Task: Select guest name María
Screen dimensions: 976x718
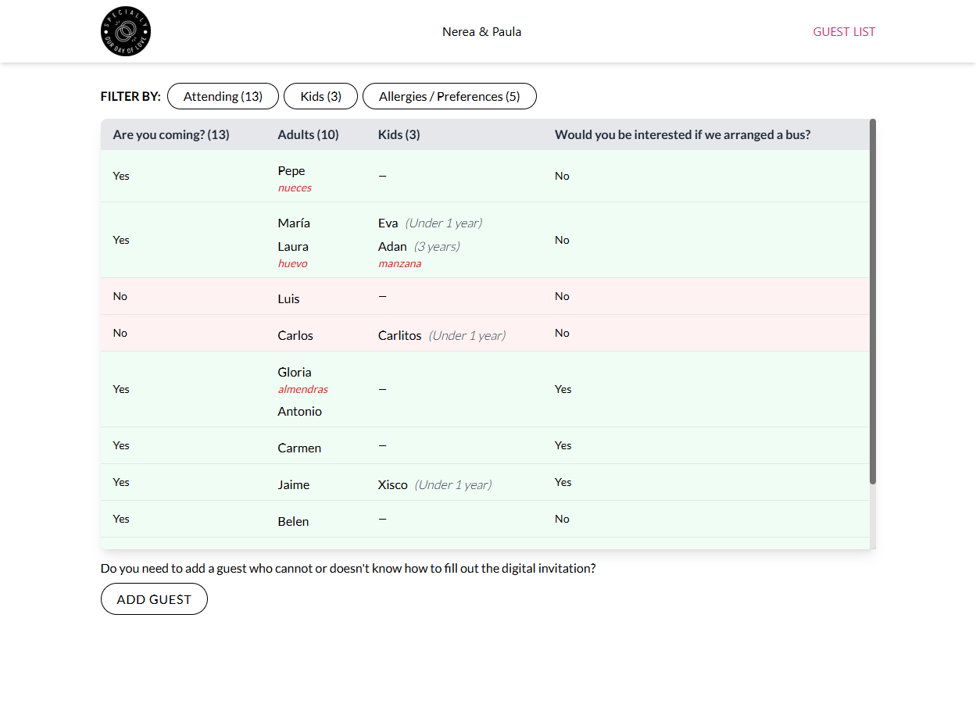Action: (x=294, y=223)
